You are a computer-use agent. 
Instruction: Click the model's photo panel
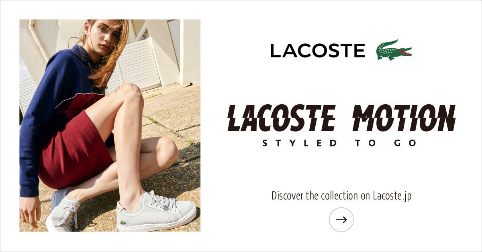(x=110, y=126)
